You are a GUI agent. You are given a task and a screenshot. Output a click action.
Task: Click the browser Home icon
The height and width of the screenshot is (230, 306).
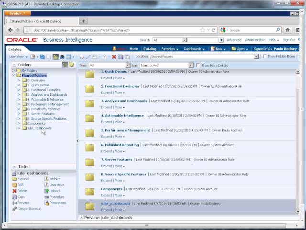288,30
